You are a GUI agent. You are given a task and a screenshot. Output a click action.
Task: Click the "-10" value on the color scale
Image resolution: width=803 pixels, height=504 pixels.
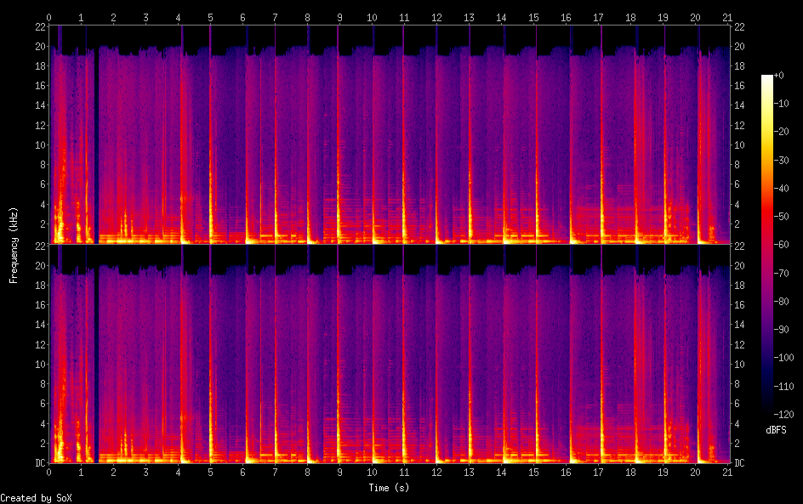tap(781, 104)
